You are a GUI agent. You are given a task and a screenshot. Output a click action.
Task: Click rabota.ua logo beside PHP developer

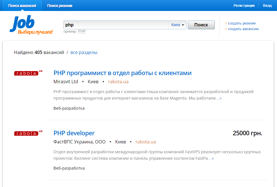click(x=28, y=133)
